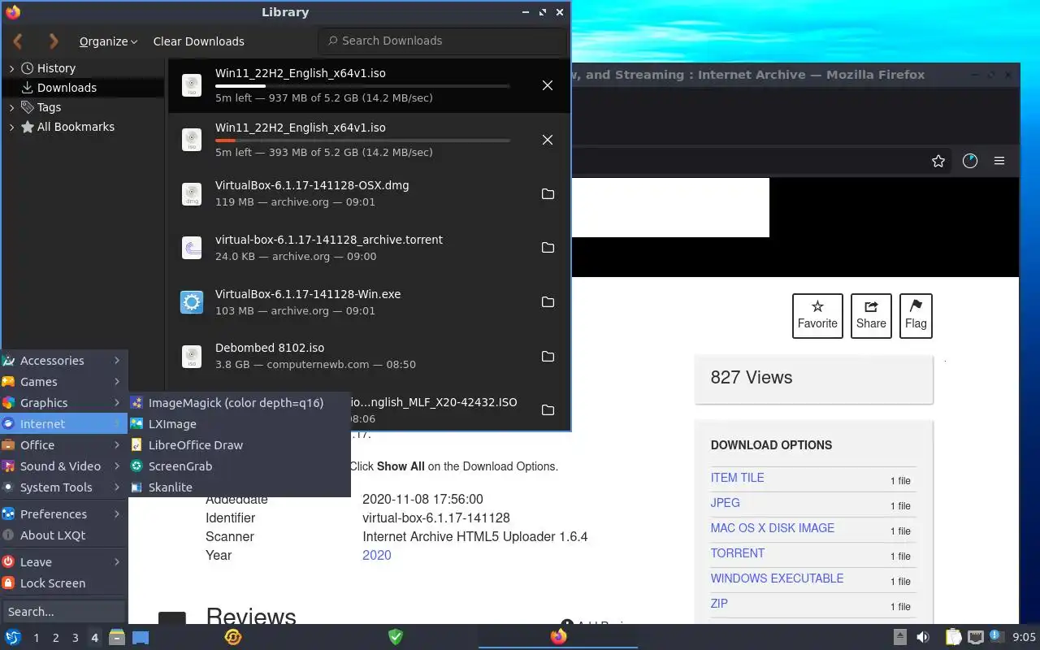Click the torrent file icon in downloads list
Image resolution: width=1040 pixels, height=650 pixels.
(192, 248)
